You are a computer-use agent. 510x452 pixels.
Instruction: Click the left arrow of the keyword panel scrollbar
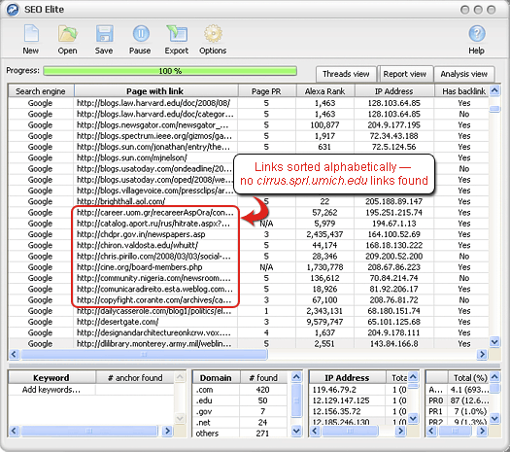tap(14, 431)
